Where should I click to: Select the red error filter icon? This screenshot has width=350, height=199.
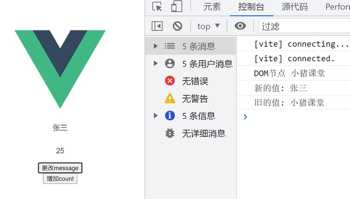[x=170, y=81]
